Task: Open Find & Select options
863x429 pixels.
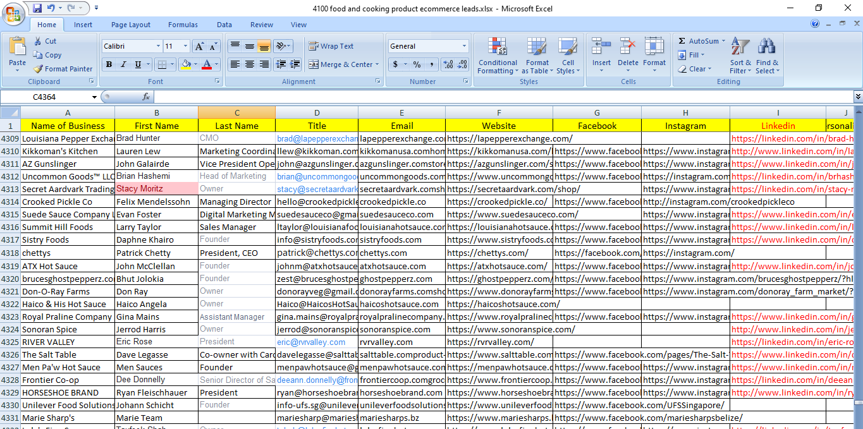Action: tap(767, 56)
